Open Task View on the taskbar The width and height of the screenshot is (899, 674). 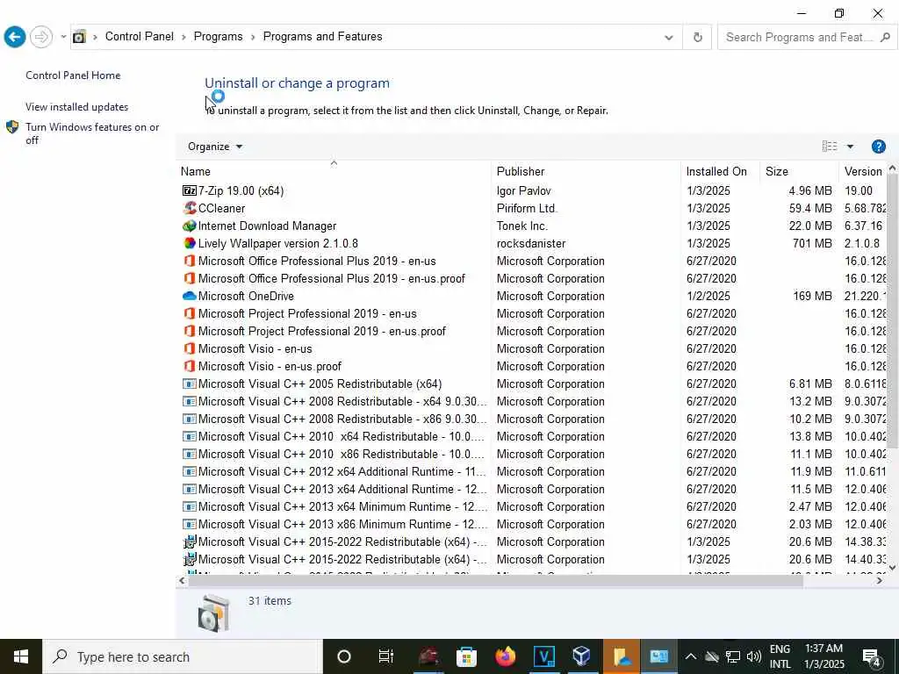(386, 656)
